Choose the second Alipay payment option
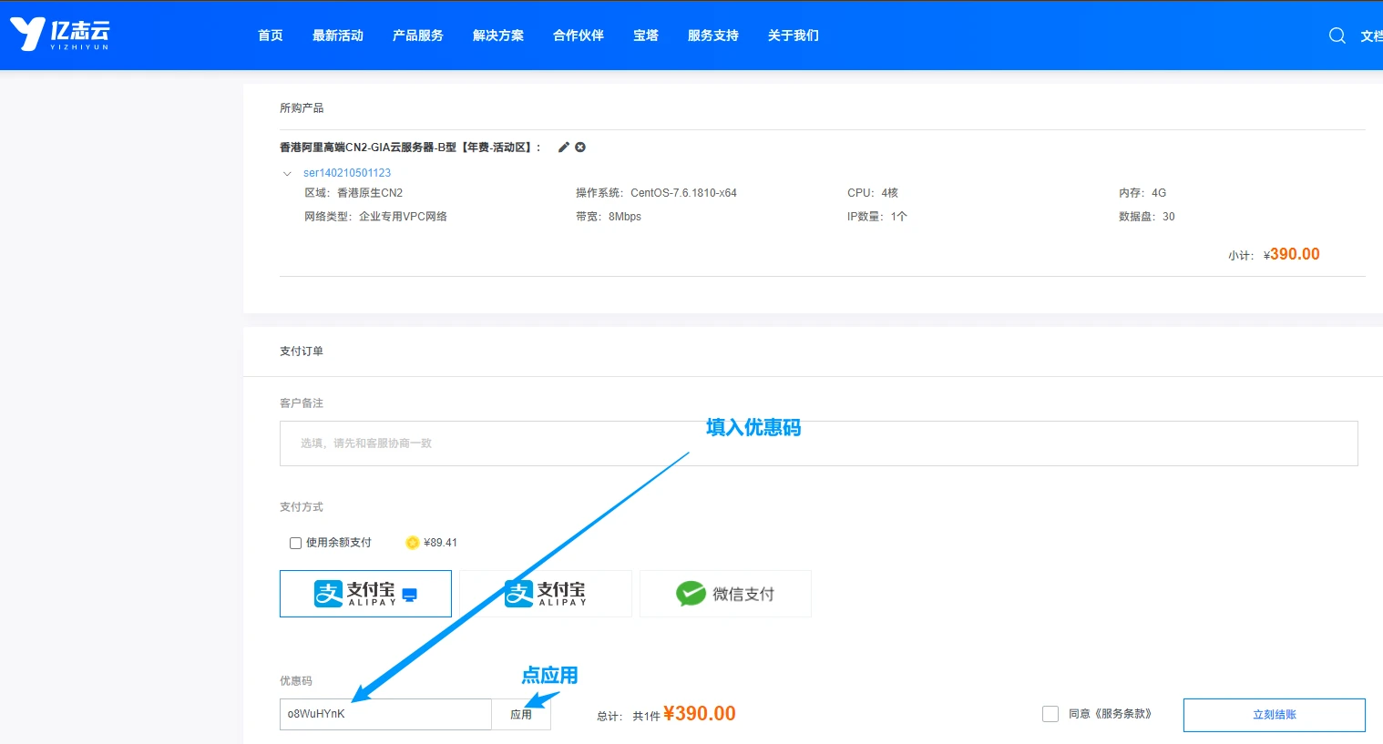The image size is (1383, 744). pyautogui.click(x=545, y=594)
